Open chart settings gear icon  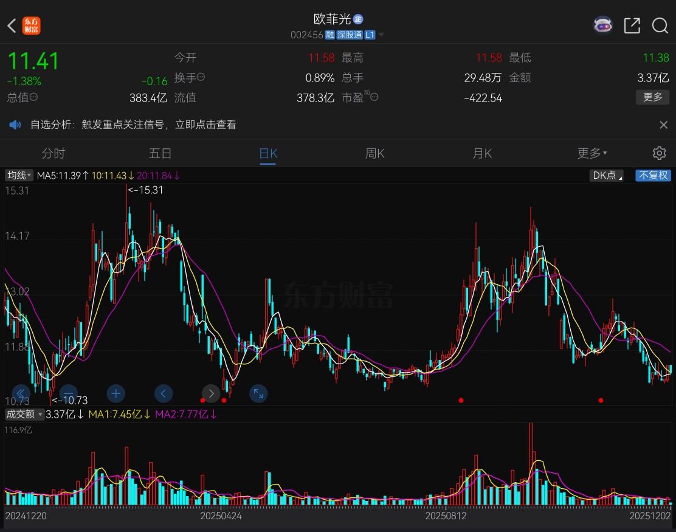659,153
